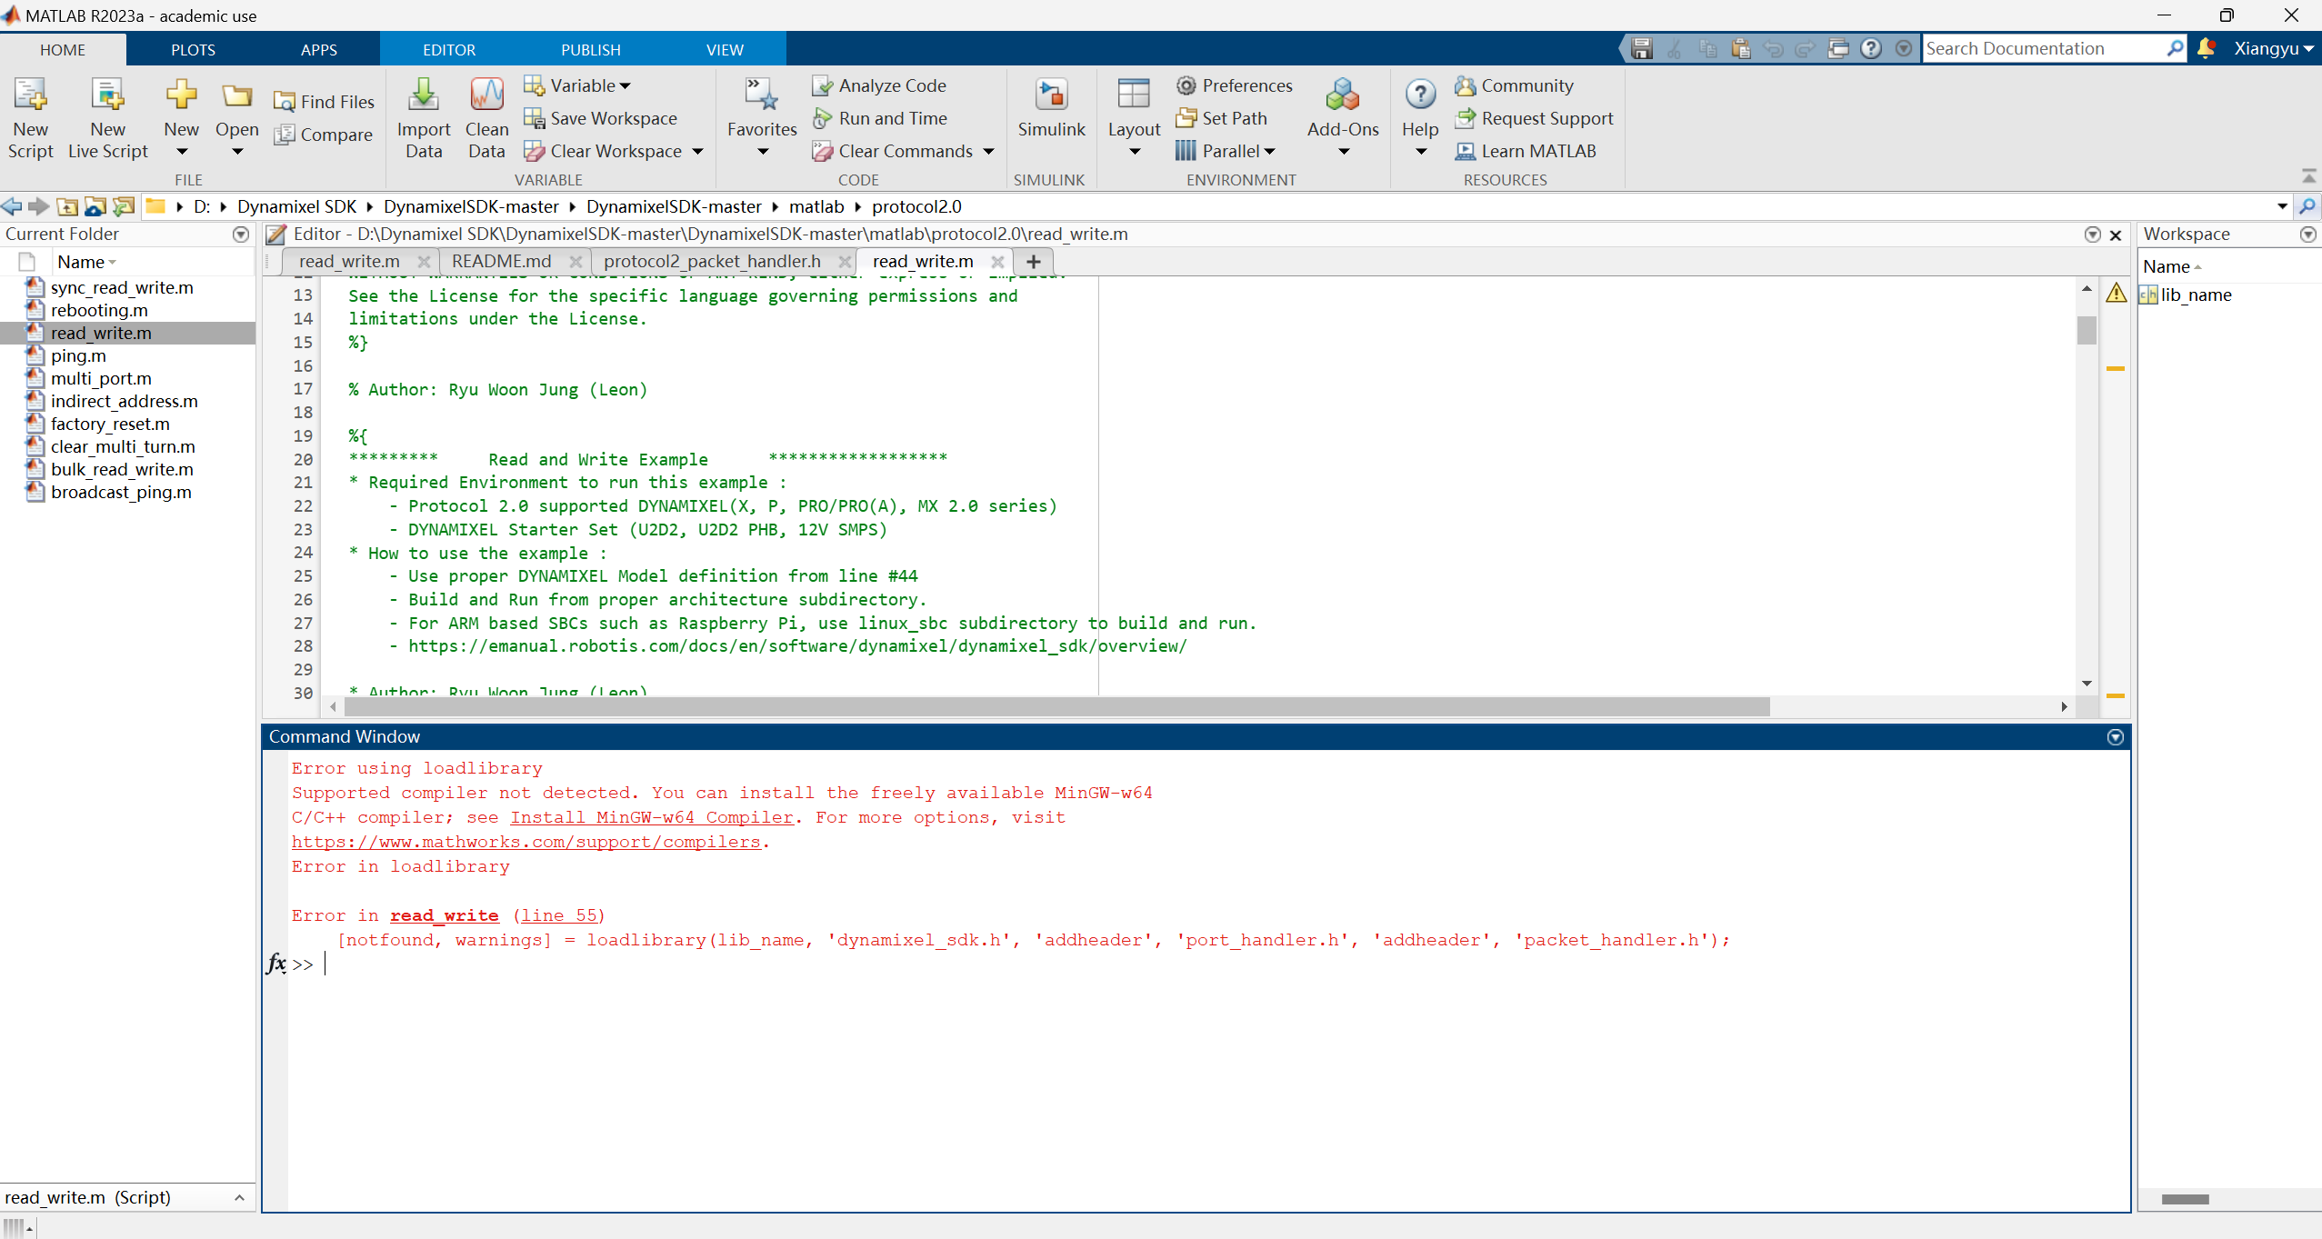Add a new editor tab with plus button
Screen dimensions: 2322x1239
pyautogui.click(x=1033, y=262)
